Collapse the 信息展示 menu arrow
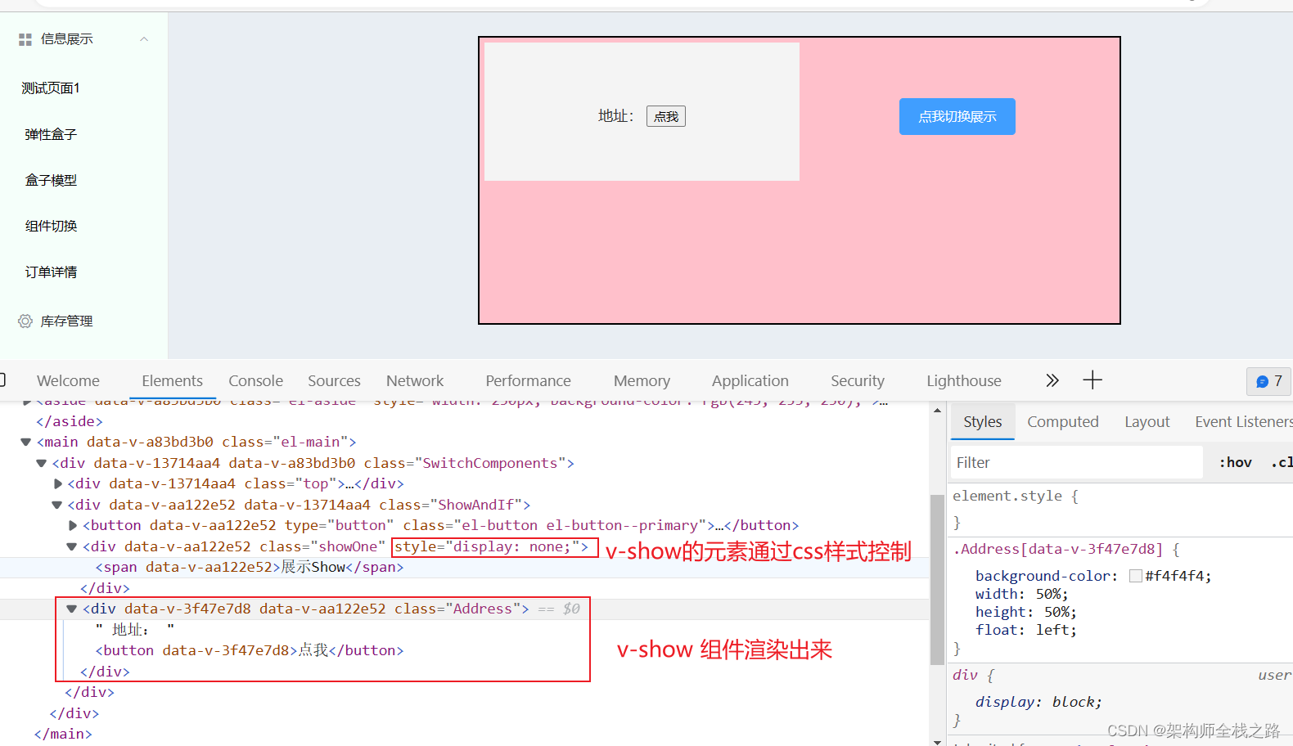1293x746 pixels. [x=144, y=39]
